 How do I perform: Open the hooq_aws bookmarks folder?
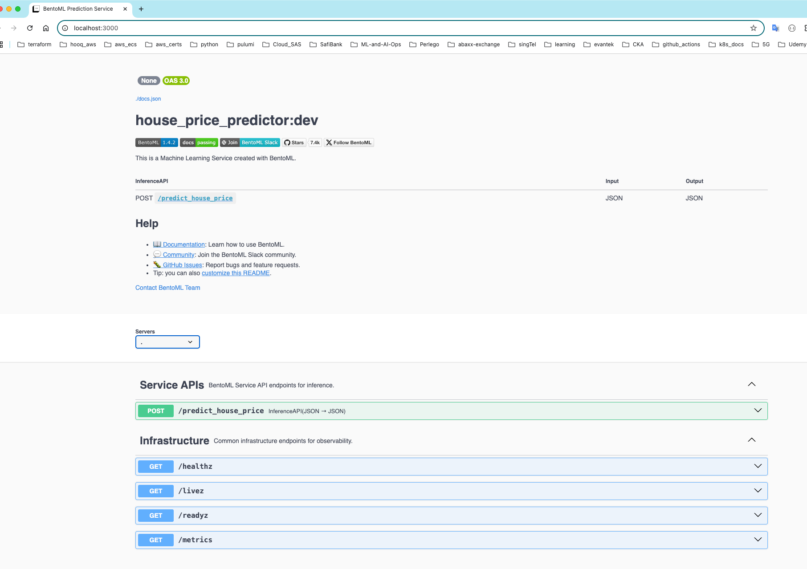point(78,45)
